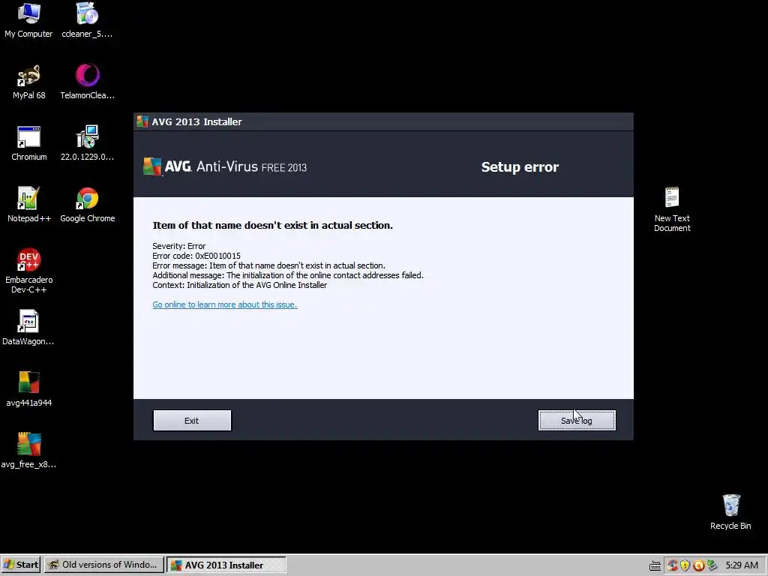Select the 22.0.1229.0 installer icon
Screen dimensions: 768x576
click(87, 143)
